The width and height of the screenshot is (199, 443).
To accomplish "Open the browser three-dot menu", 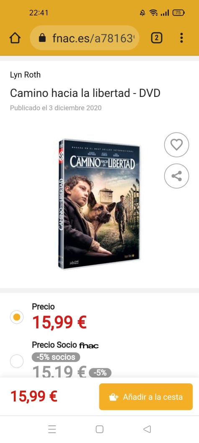I will pos(181,38).
